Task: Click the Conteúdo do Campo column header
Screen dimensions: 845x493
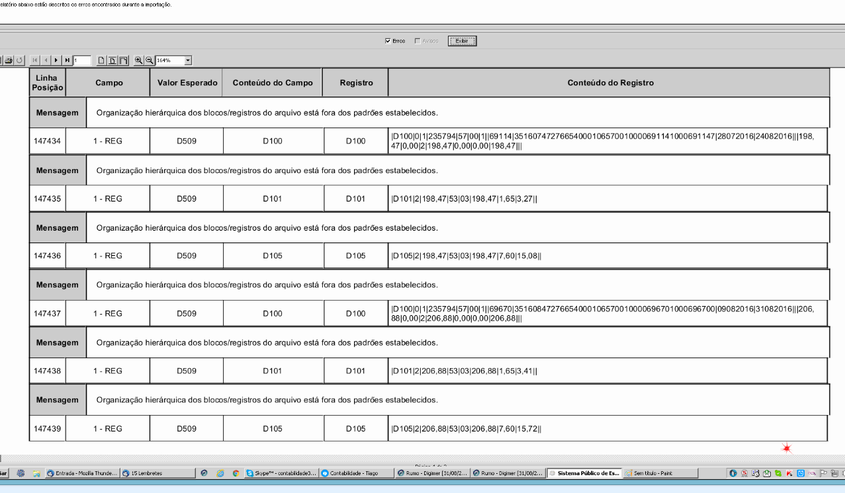Action: [x=273, y=83]
